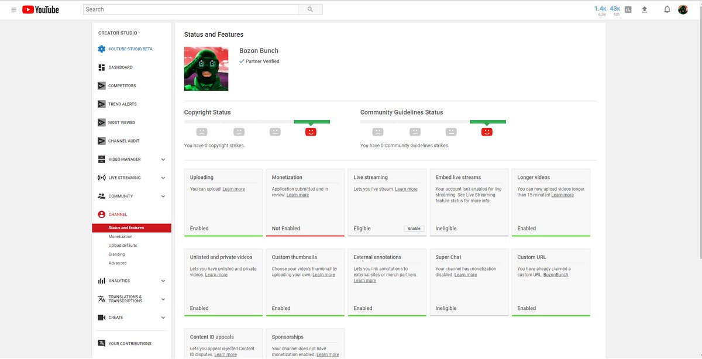Click the YouTube logo
Screen dimensions: 702x359
coord(40,9)
